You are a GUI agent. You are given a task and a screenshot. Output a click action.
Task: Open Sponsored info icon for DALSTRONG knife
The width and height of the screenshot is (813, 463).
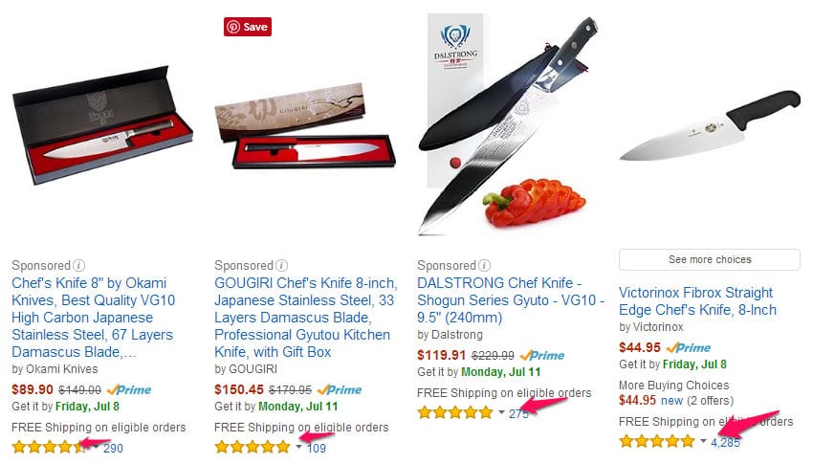(484, 266)
